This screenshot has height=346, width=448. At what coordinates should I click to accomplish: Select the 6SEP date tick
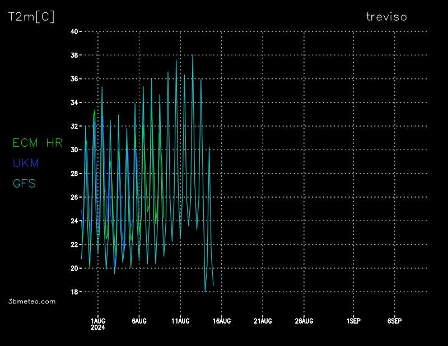pyautogui.click(x=395, y=321)
